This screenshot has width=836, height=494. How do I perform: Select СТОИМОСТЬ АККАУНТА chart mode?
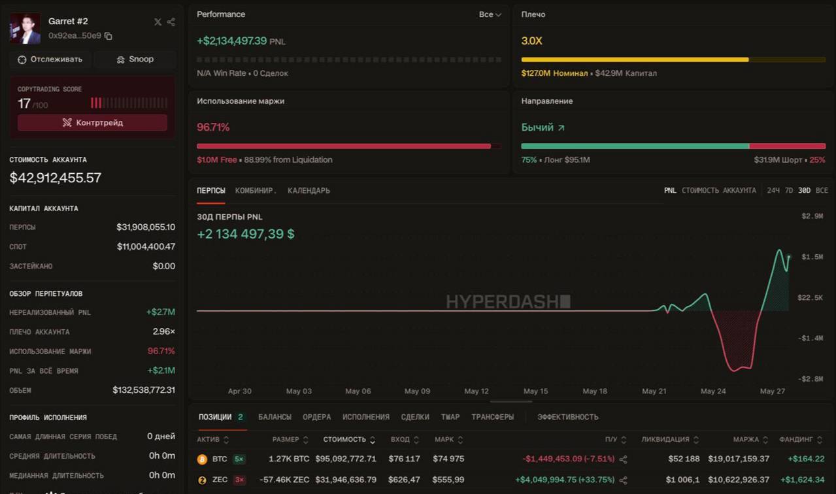click(x=719, y=191)
